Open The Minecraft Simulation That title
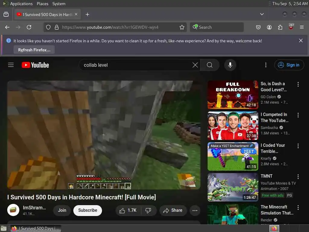309x232 pixels. click(x=277, y=210)
